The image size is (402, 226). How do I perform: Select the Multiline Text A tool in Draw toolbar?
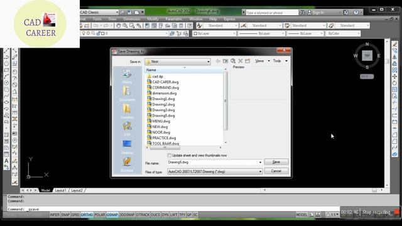coord(6,161)
